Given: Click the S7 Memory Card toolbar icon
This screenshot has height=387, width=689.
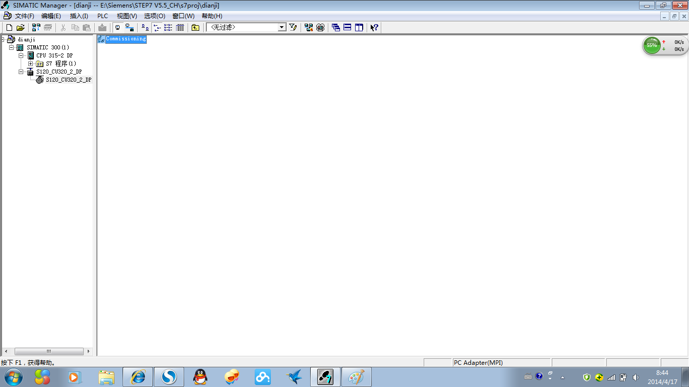Looking at the screenshot, I should pyautogui.click(x=48, y=28).
